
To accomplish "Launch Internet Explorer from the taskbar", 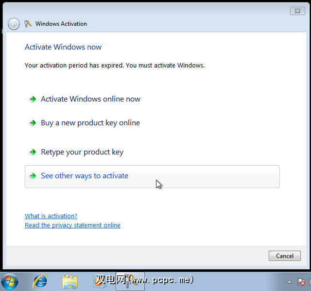I will (x=40, y=281).
